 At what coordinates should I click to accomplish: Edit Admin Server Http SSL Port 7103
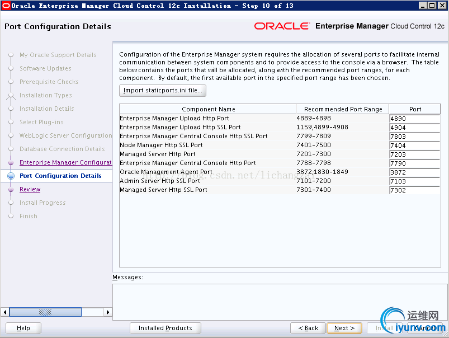point(415,181)
